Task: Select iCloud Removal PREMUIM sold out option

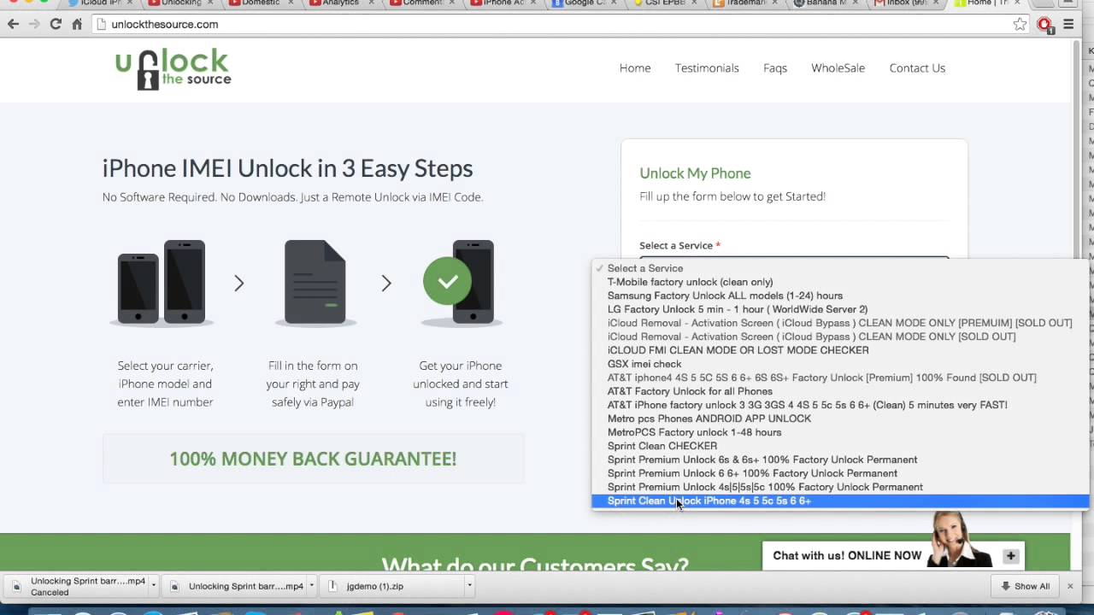Action: point(840,323)
